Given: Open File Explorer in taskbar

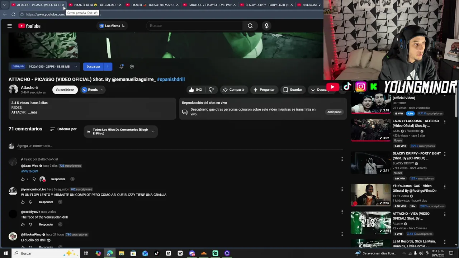Looking at the screenshot, I should pyautogui.click(x=121, y=253).
